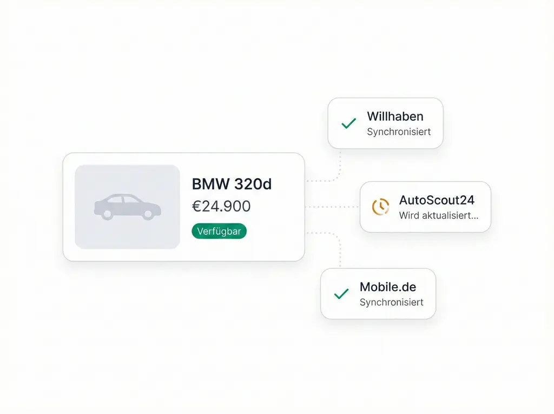Click the green Verfügbar status badge
Viewport: 554px width, 414px height.
[219, 231]
